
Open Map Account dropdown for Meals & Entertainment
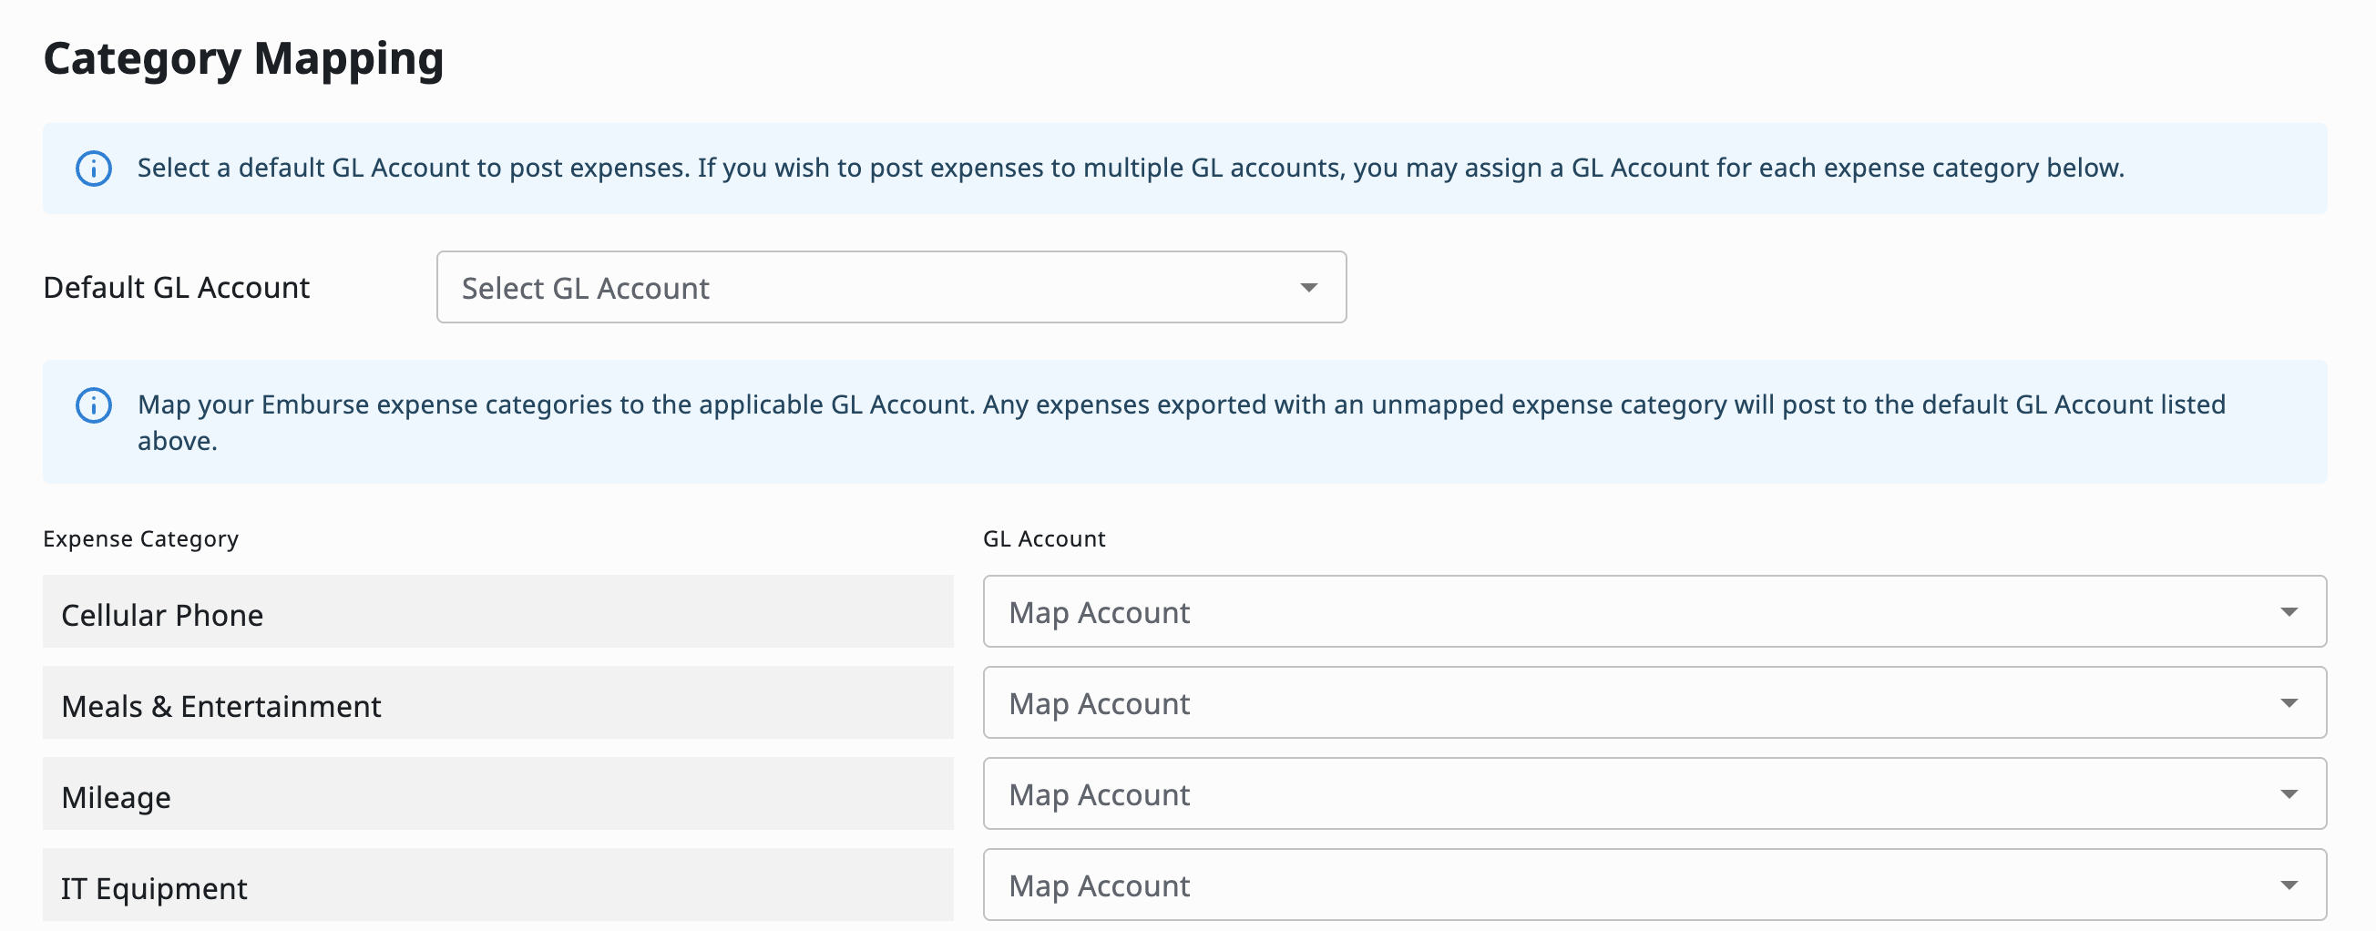(x=1654, y=703)
